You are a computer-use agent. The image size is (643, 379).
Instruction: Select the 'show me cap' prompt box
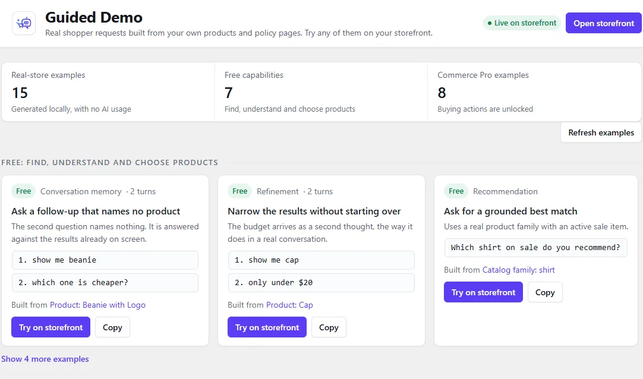click(x=321, y=260)
